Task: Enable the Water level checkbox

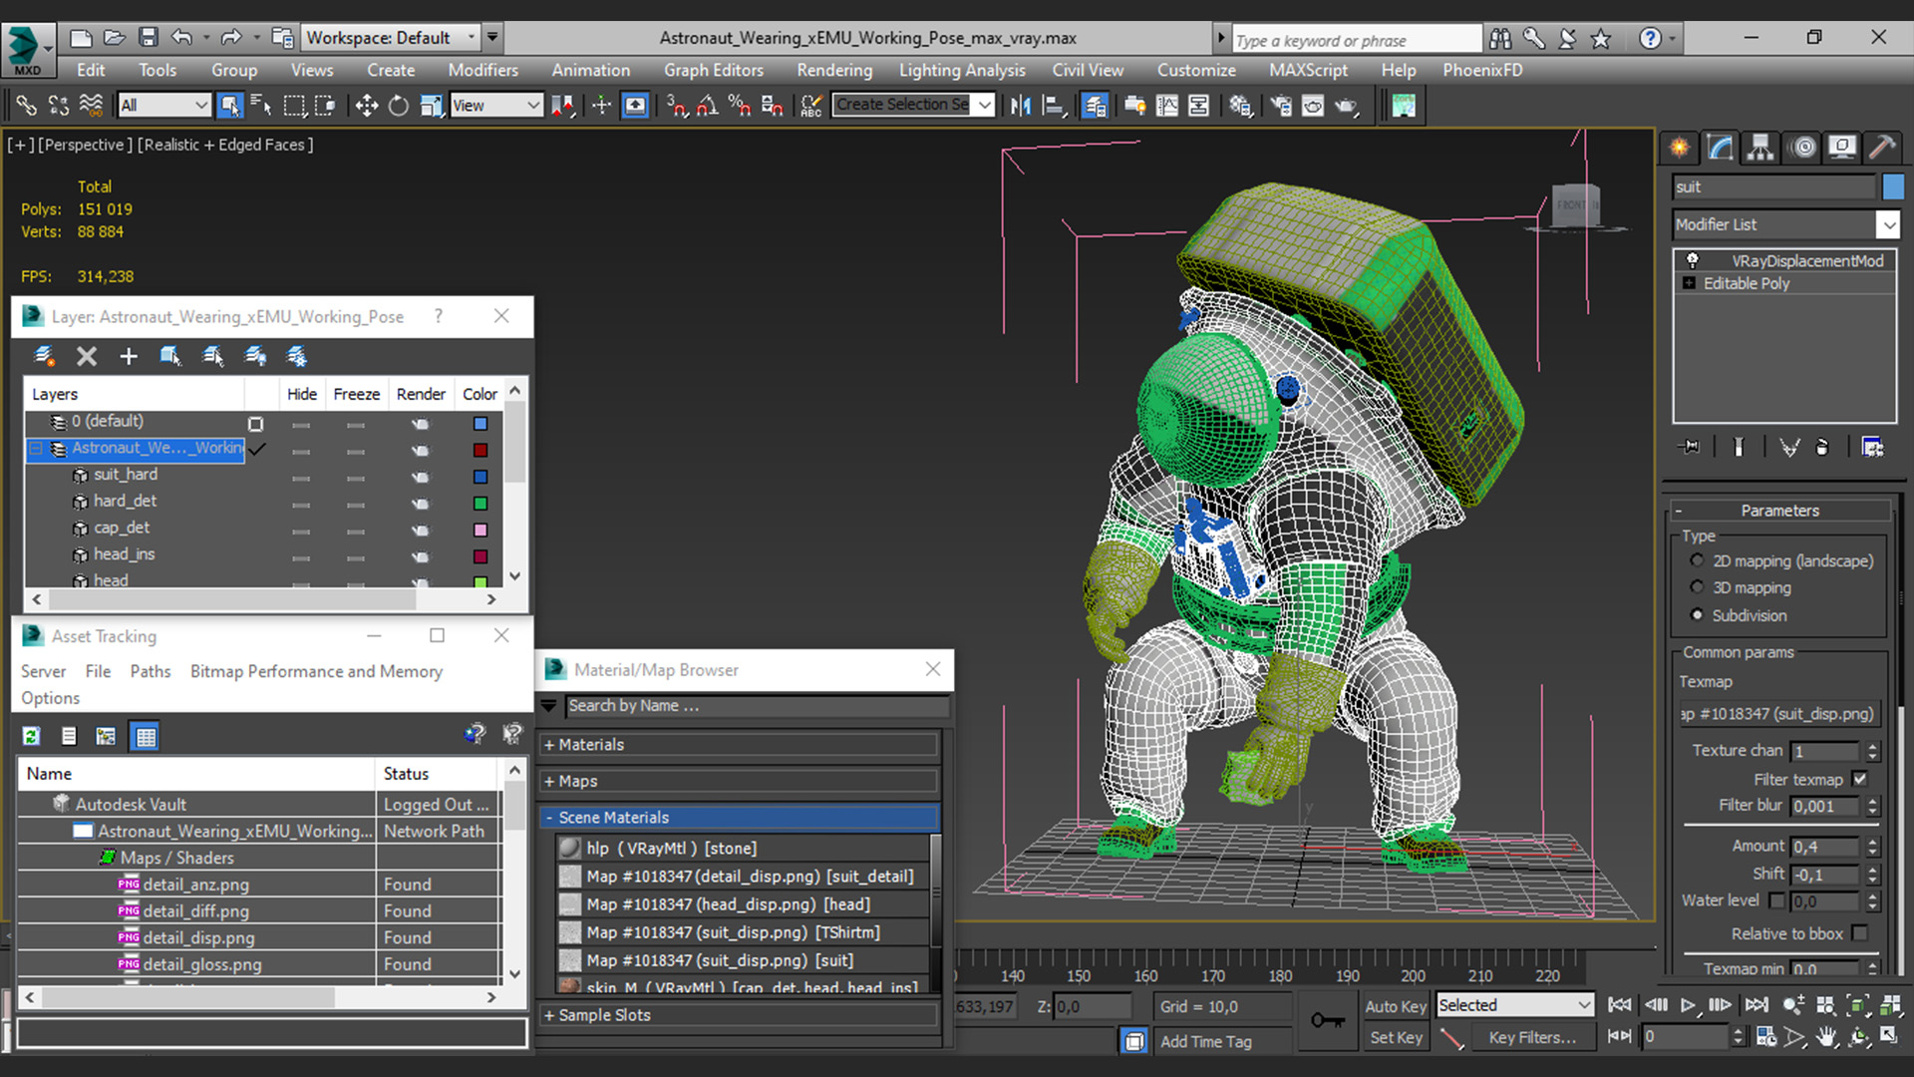Action: tap(1776, 900)
